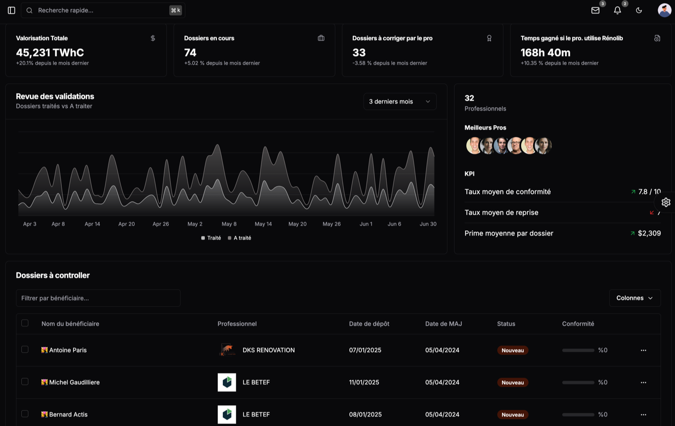Select the checkbox next to Antoine Paris

tap(25, 350)
